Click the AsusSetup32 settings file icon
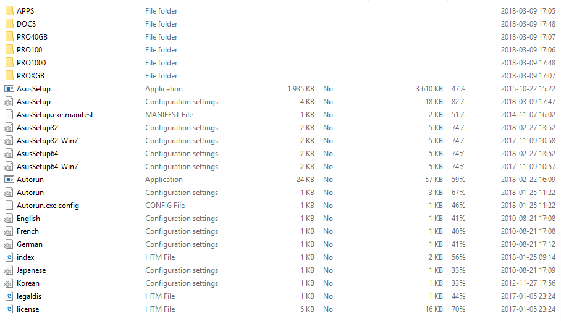561x321 pixels. point(9,128)
